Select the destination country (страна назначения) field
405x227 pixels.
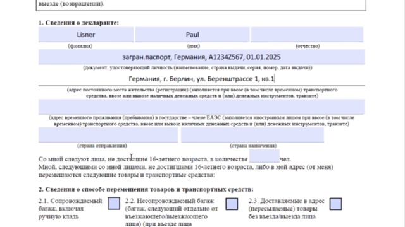coord(252,135)
